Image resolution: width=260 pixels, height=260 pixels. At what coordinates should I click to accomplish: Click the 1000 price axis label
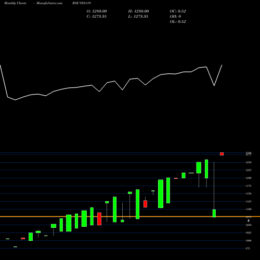click(x=249, y=241)
